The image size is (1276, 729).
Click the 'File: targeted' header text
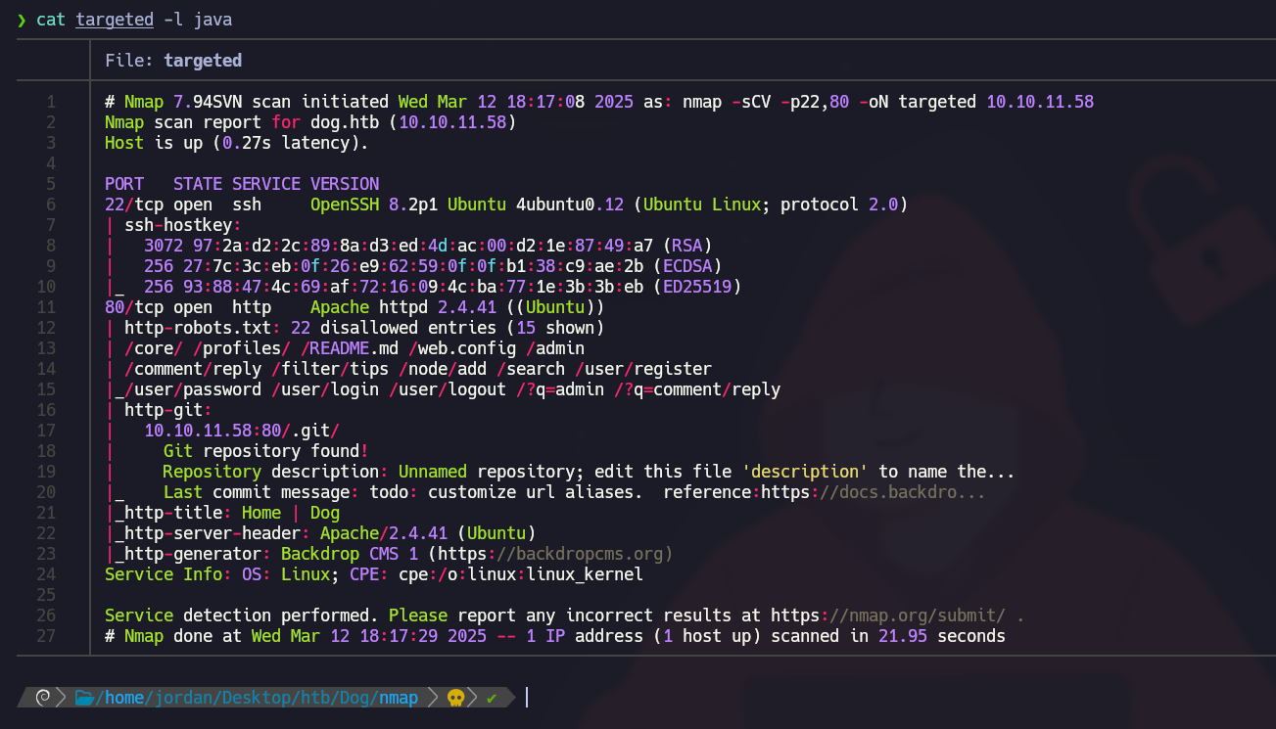173,61
